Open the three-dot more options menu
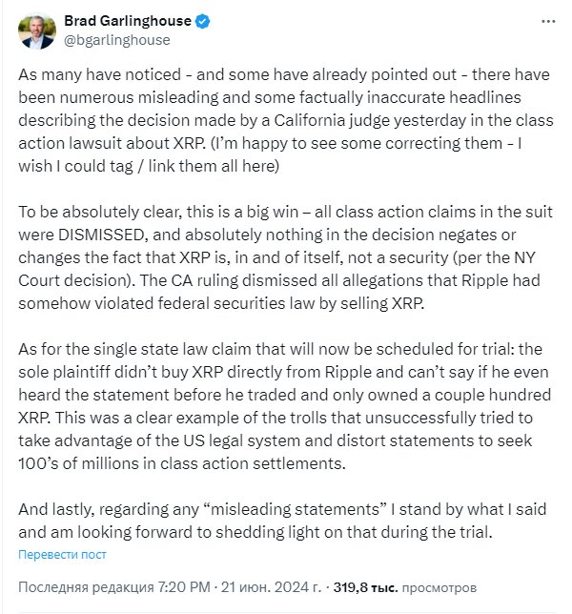 tap(548, 22)
